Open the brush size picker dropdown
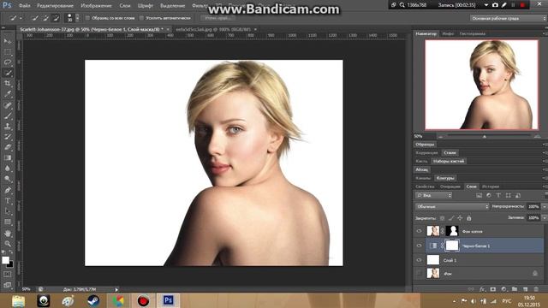This screenshot has width=548, height=308. click(x=77, y=18)
